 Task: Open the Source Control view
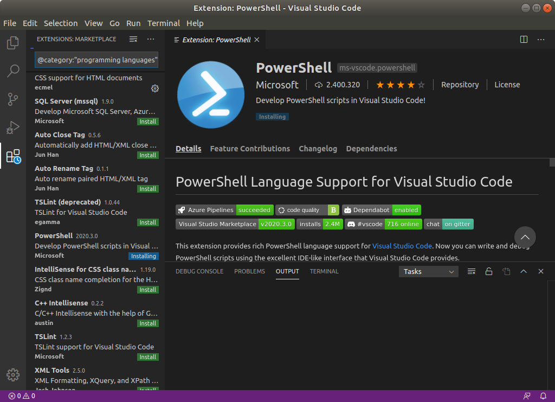13,99
